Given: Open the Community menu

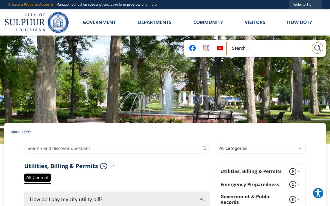Looking at the screenshot, I should [x=208, y=22].
